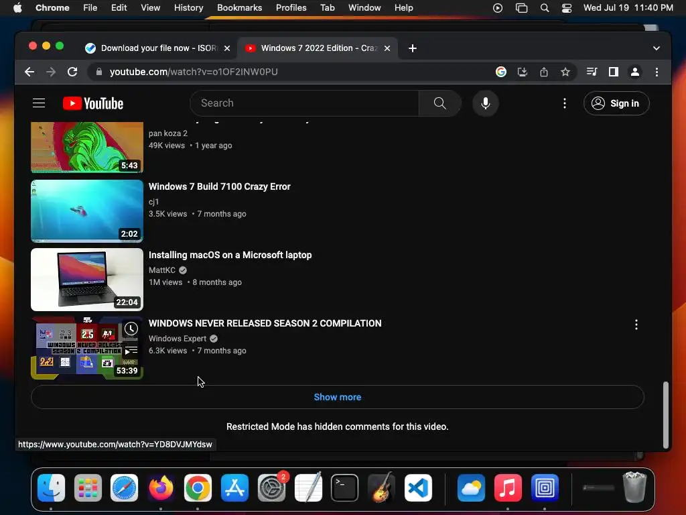
Task: Open the pan koza 2 video thumbnail
Action: click(87, 147)
